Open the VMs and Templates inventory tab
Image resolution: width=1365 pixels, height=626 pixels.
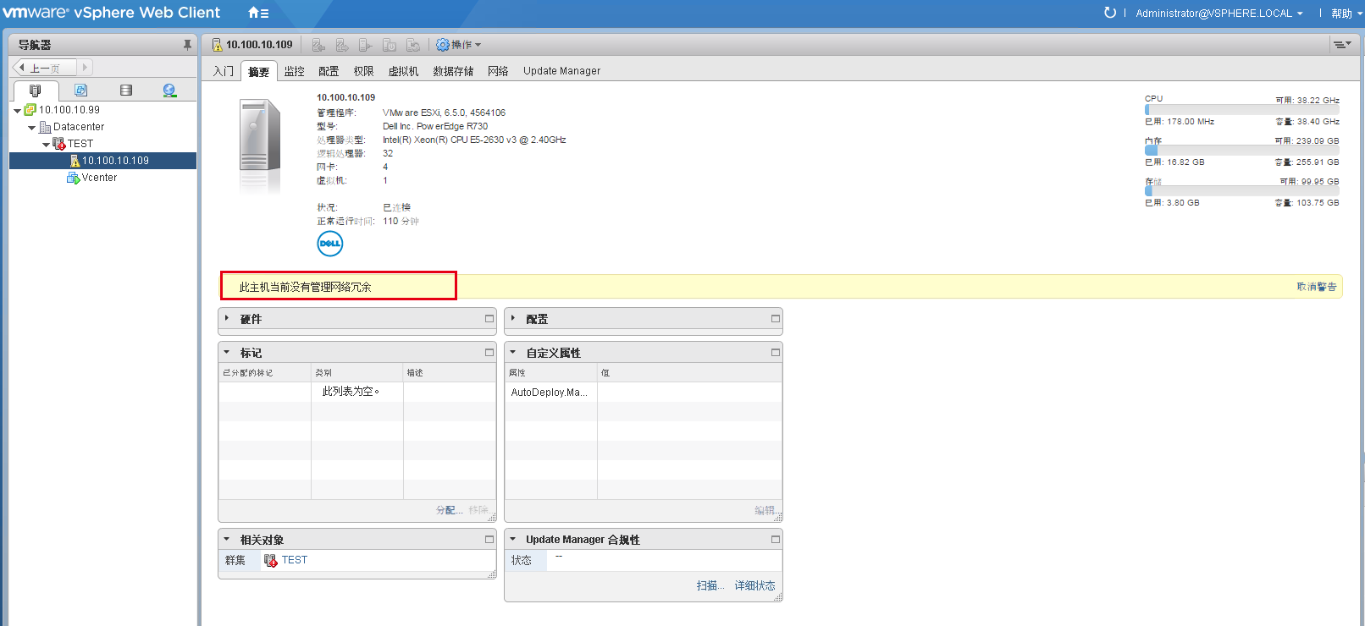click(81, 91)
